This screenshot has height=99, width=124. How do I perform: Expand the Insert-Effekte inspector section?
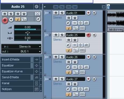(x=17, y=59)
